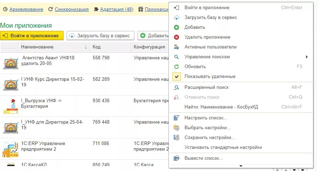Viewport: 319px width, 171px height.
Task: Select the row !_УНФ для Директора 25-04-19
Action: click(x=85, y=128)
